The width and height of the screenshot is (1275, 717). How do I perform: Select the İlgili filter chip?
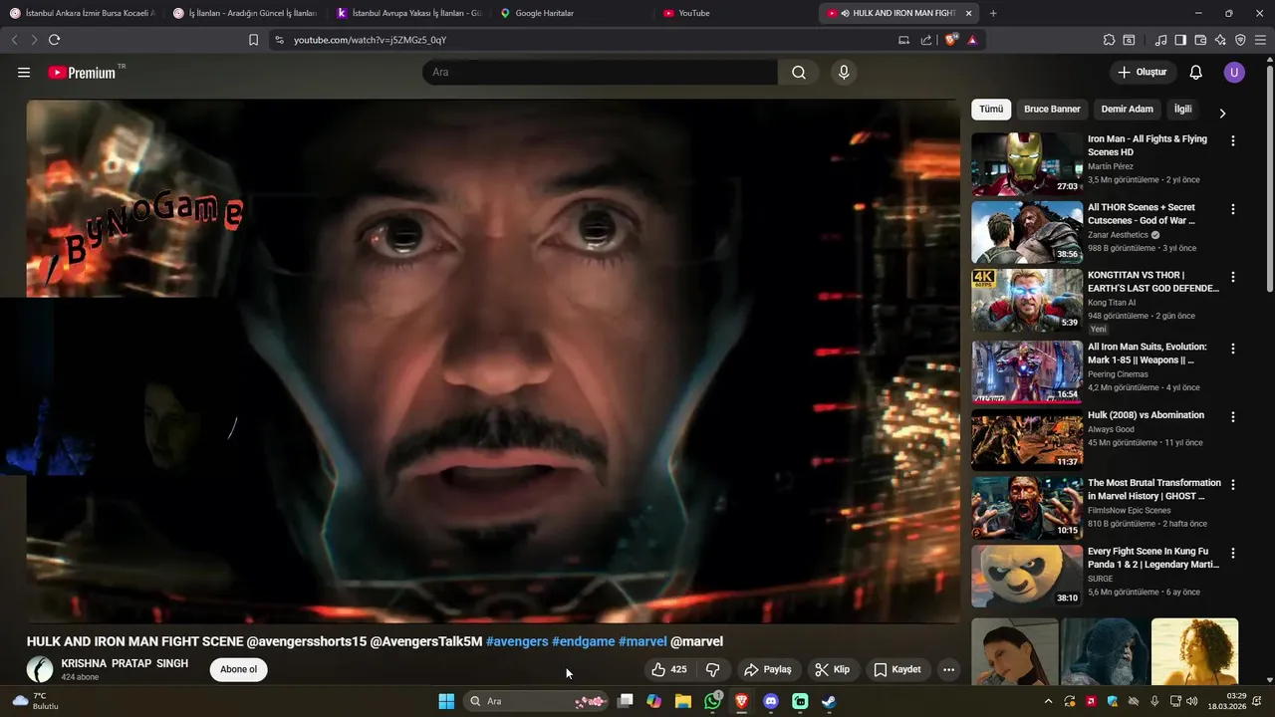(1182, 110)
